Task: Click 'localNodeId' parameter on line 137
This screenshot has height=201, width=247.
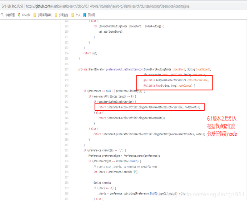Action: [203, 69]
